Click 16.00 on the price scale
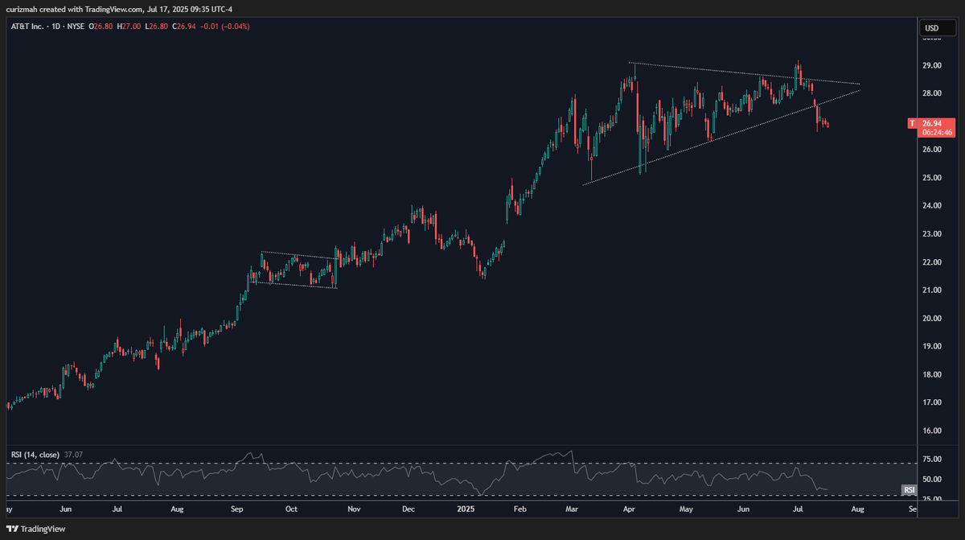 pyautogui.click(x=931, y=431)
